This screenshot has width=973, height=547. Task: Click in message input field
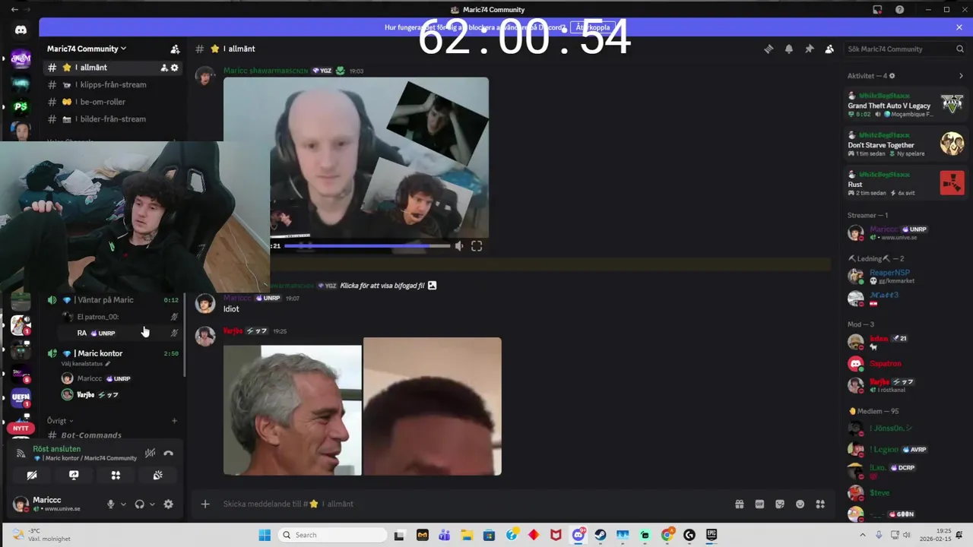(471, 504)
